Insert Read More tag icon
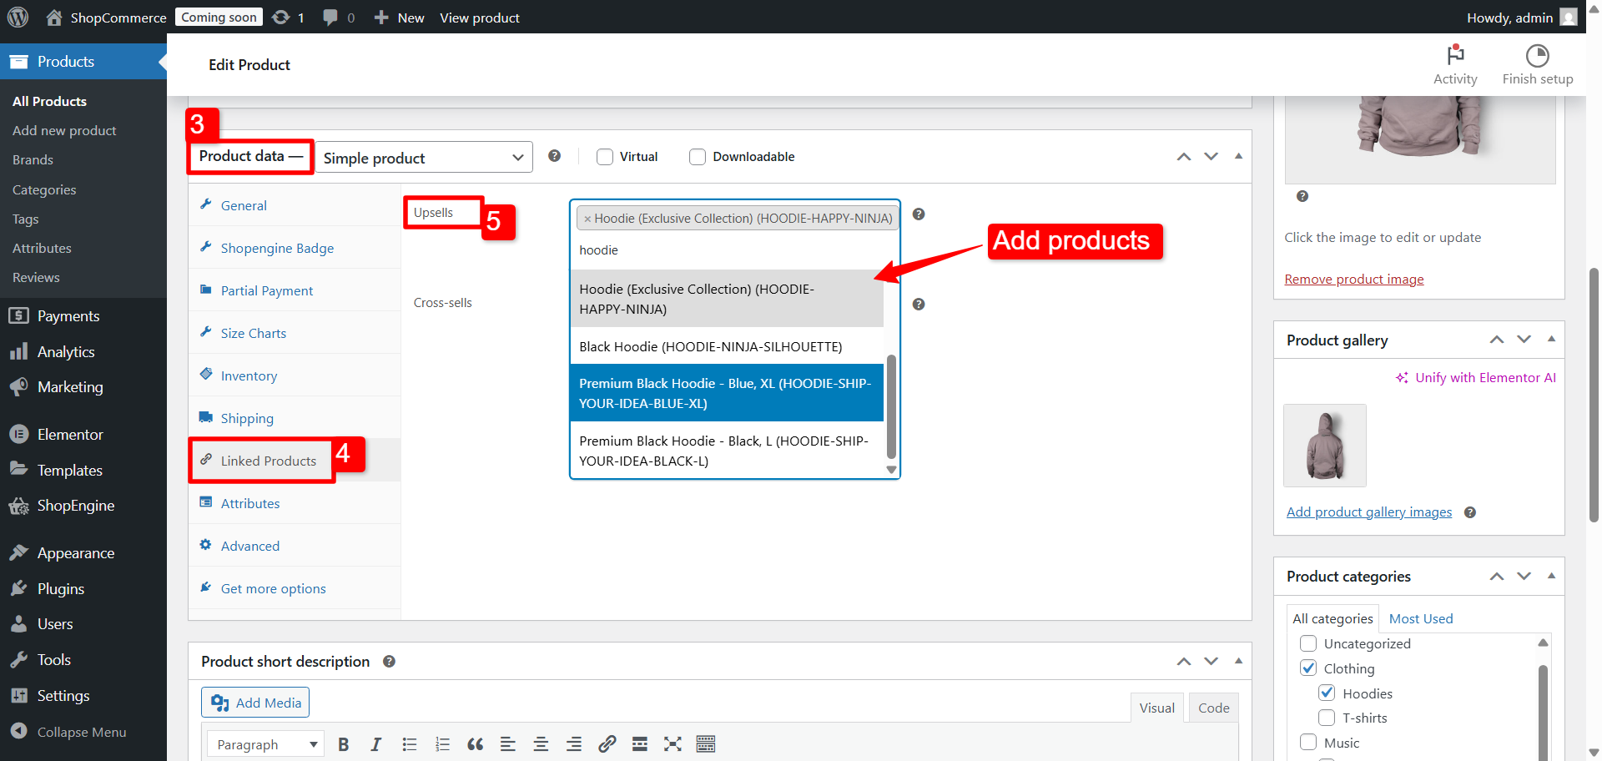Screen dimensions: 1602x761 [640, 744]
